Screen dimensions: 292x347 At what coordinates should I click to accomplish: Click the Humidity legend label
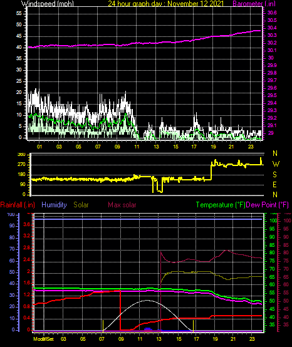pos(54,205)
